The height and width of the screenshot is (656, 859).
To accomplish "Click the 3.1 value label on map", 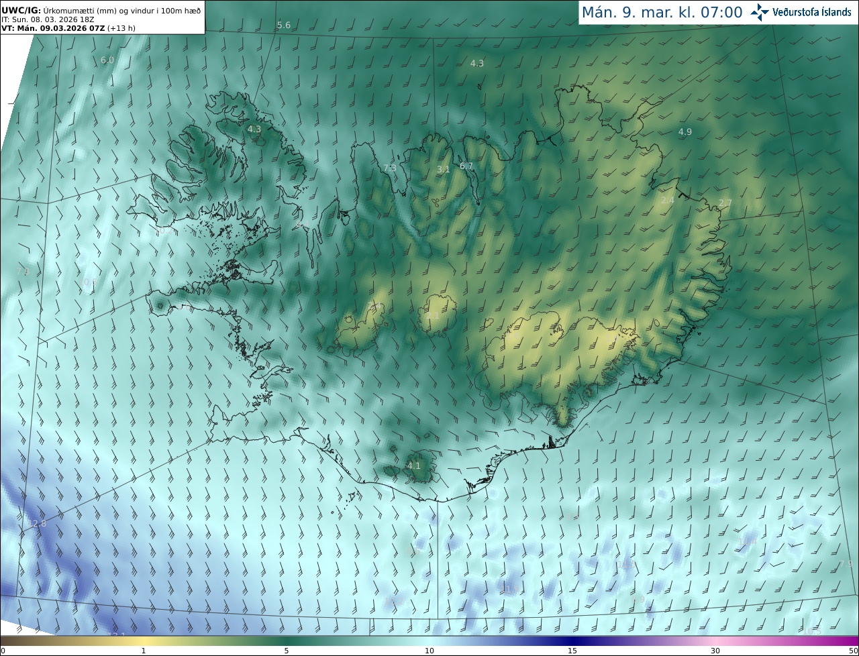I will click(x=444, y=170).
